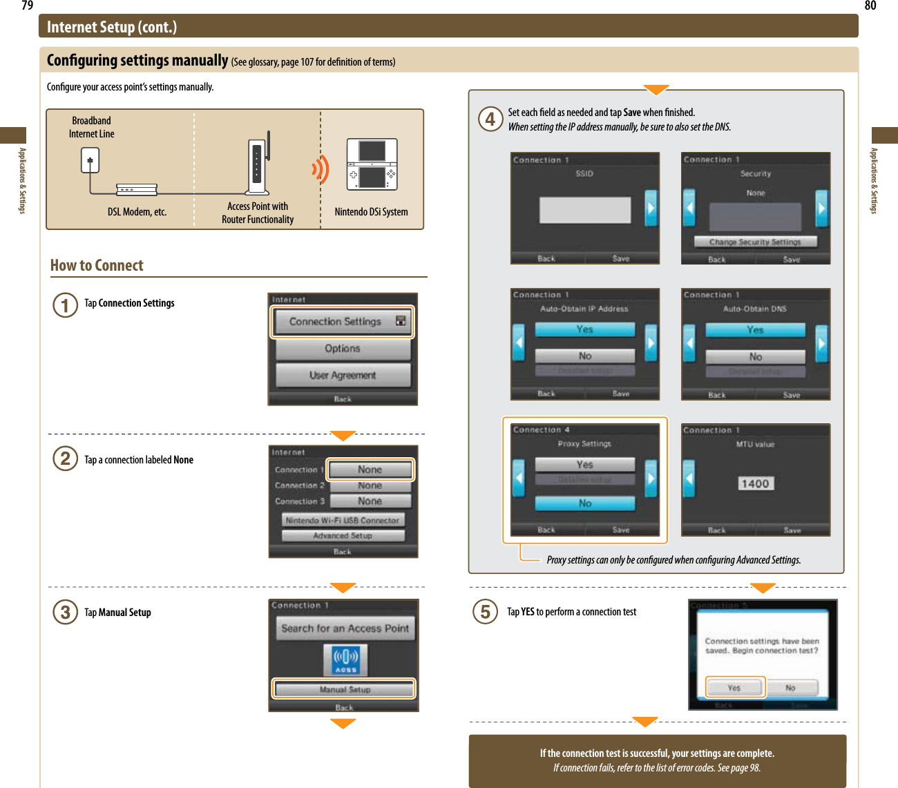Select No under Proxy Settings

[585, 503]
